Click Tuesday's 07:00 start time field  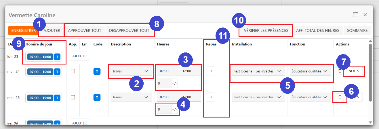pyautogui.click(x=167, y=71)
